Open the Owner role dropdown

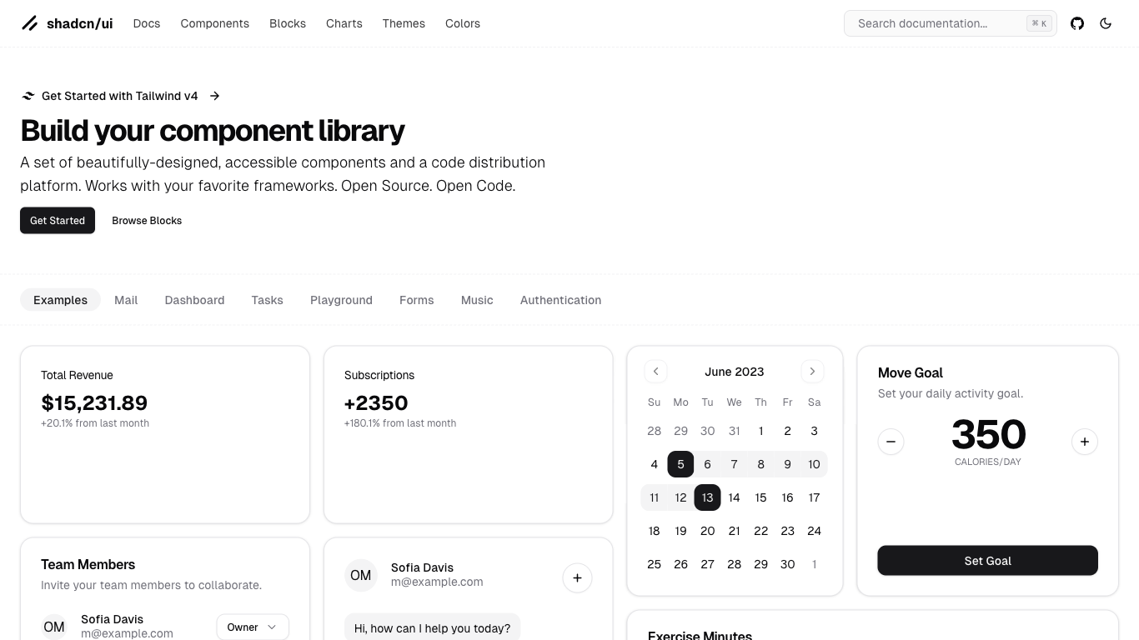pos(253,627)
